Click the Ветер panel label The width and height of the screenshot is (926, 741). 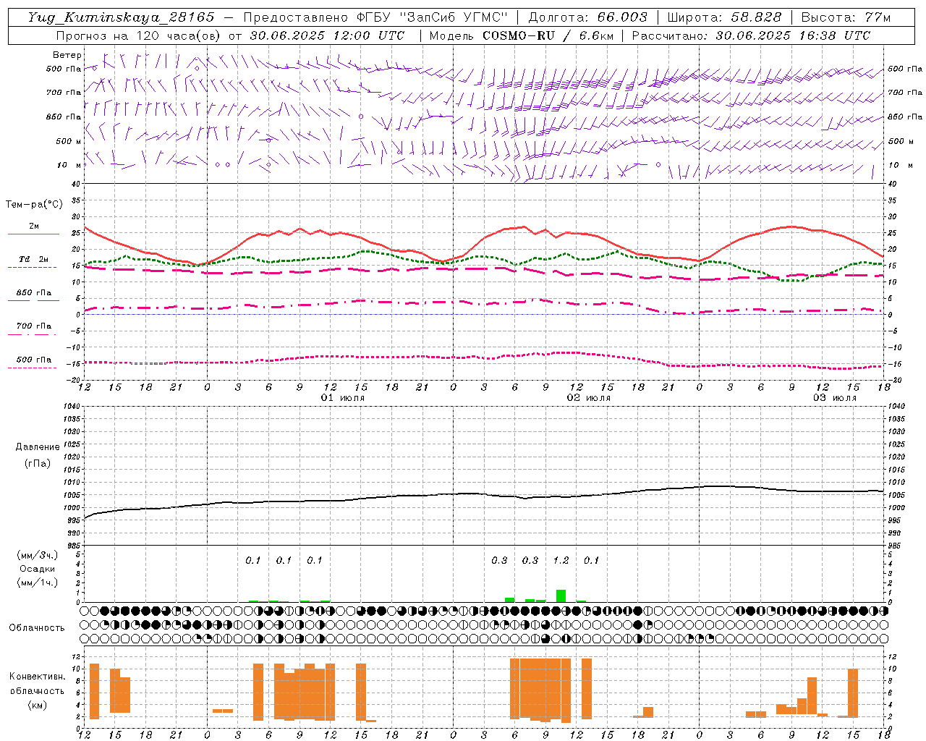[67, 55]
